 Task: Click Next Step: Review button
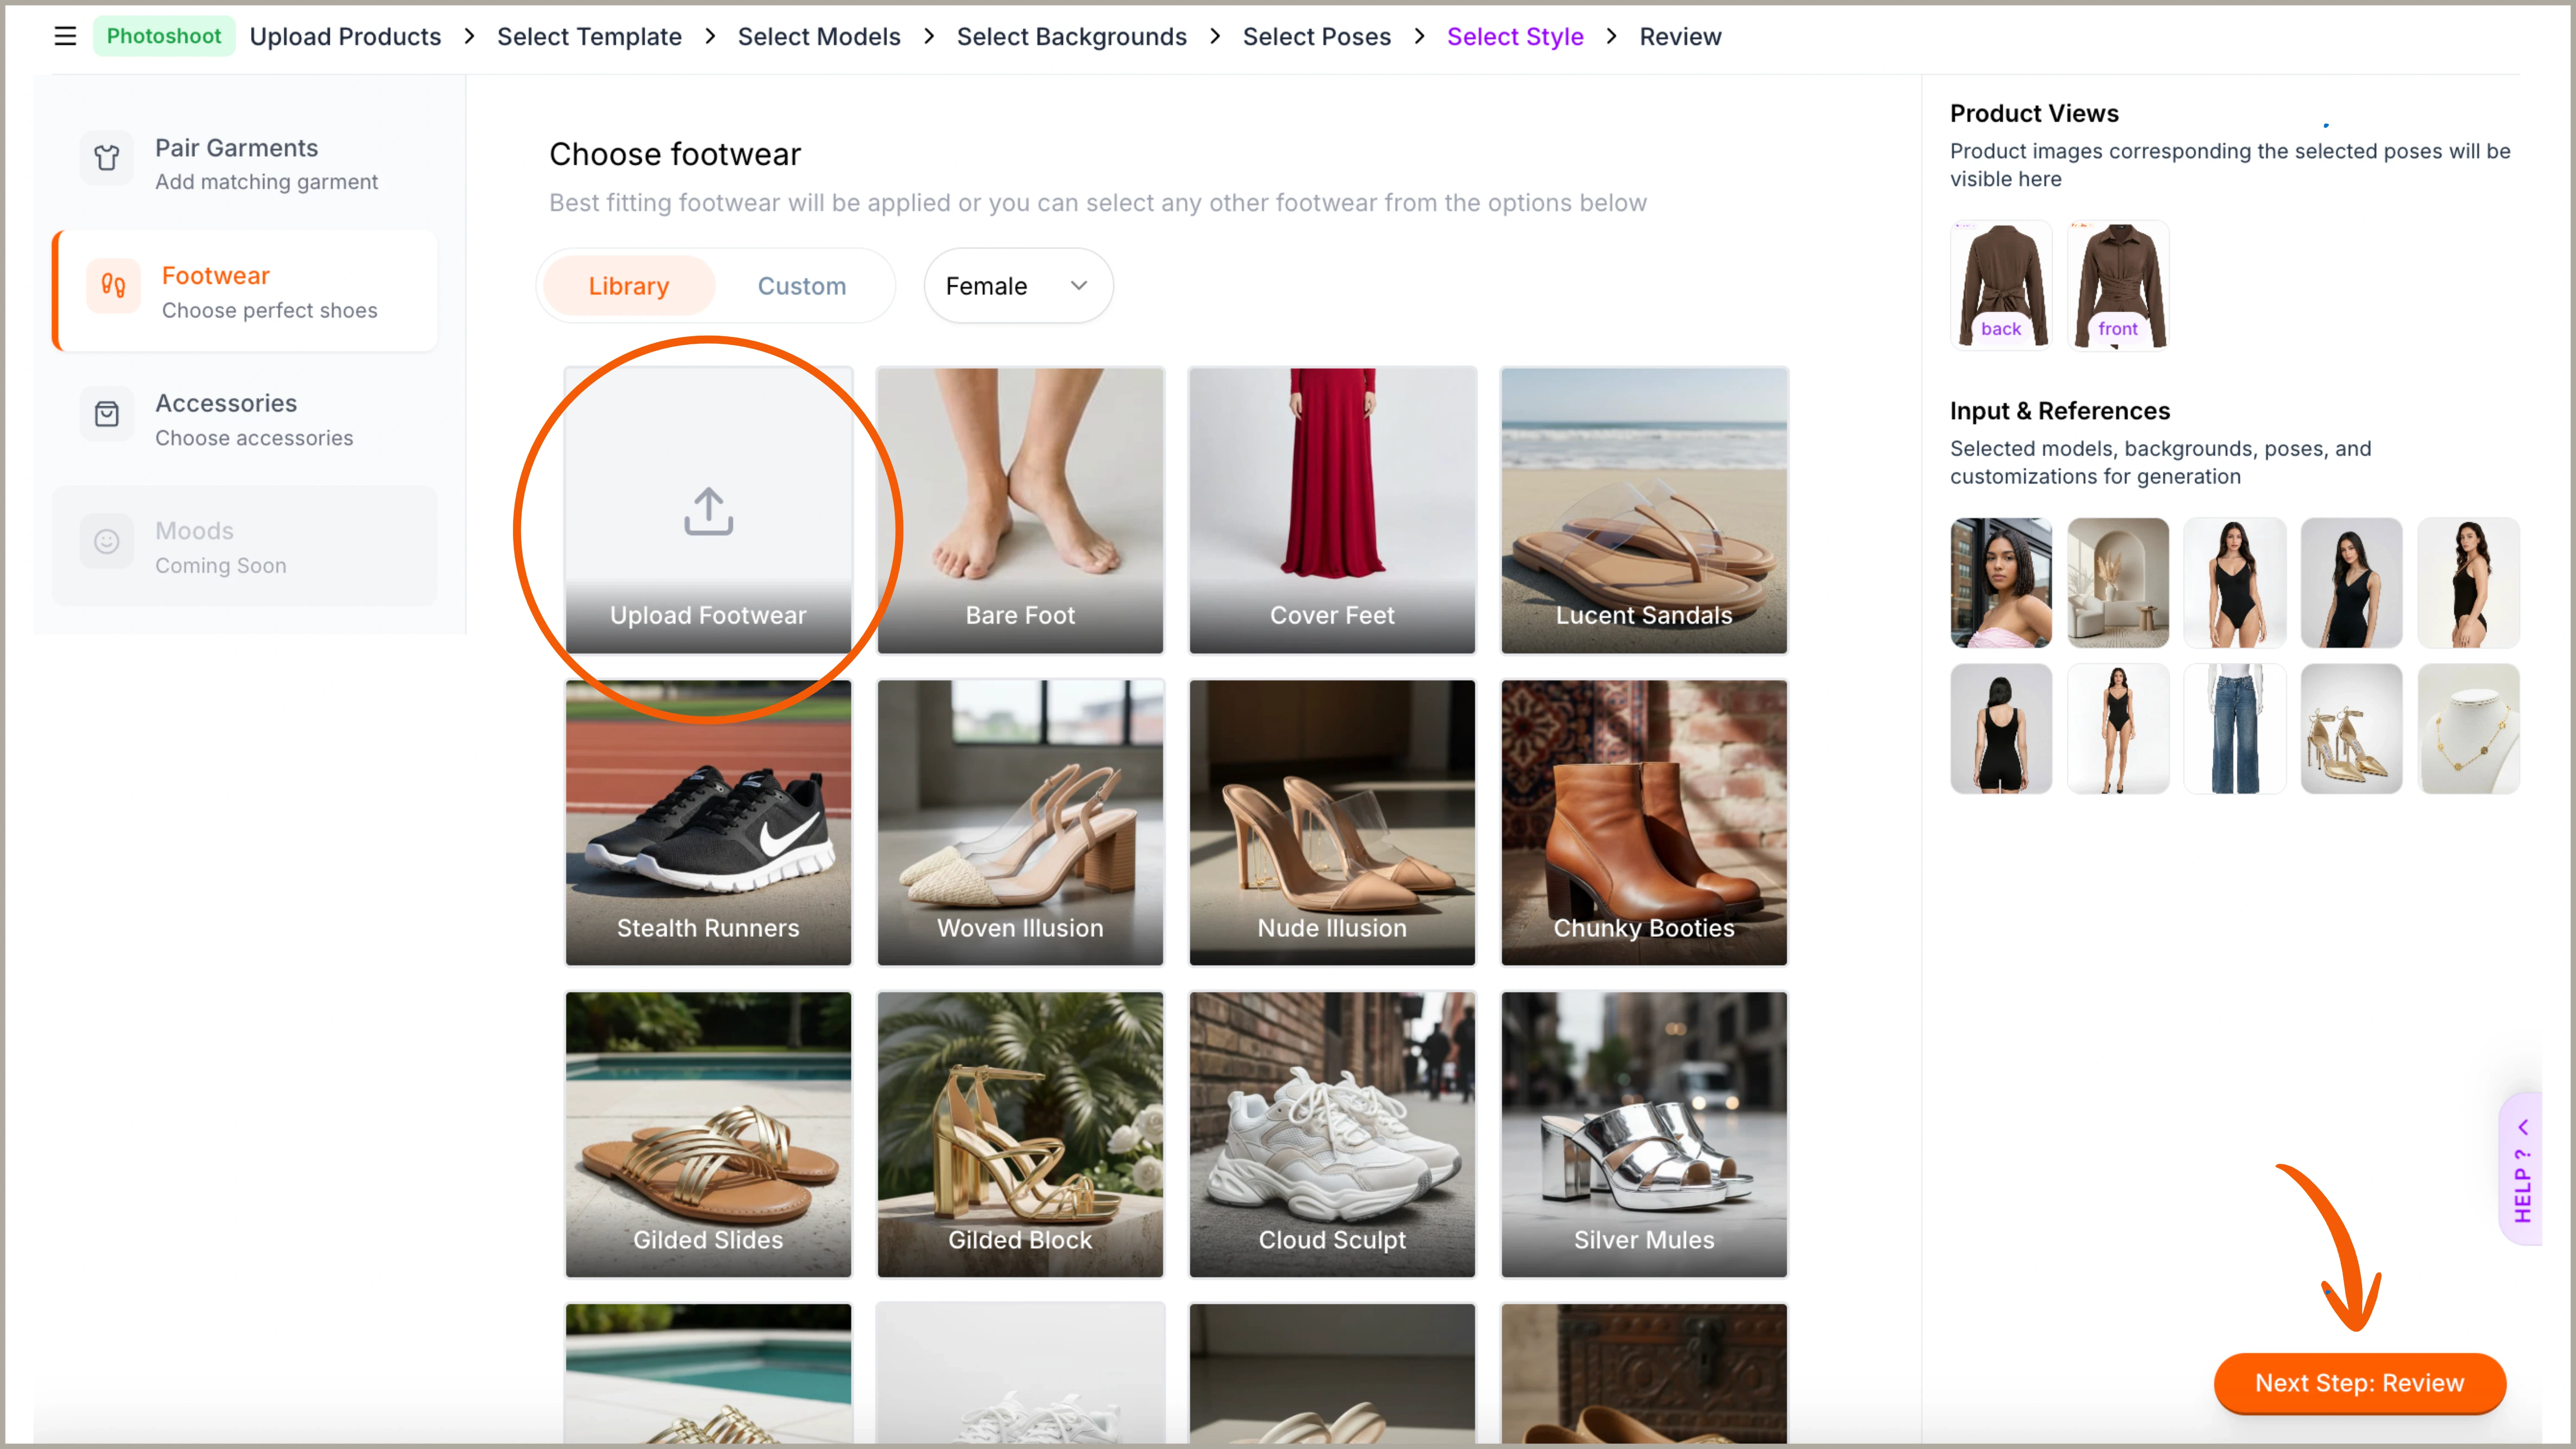coord(2359,1383)
